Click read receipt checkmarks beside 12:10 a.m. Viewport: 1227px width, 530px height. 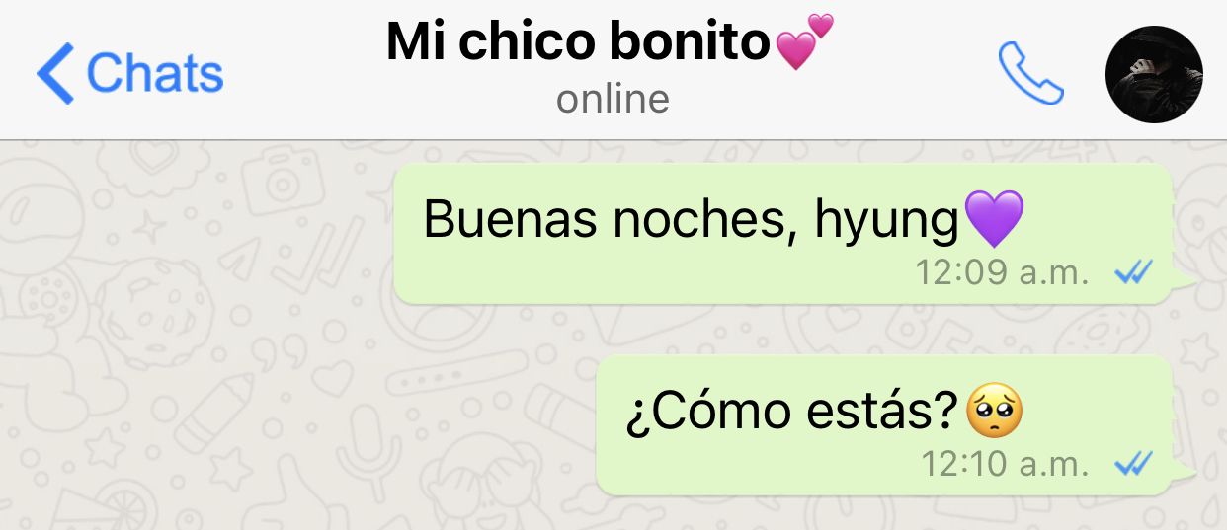pyautogui.click(x=1132, y=463)
